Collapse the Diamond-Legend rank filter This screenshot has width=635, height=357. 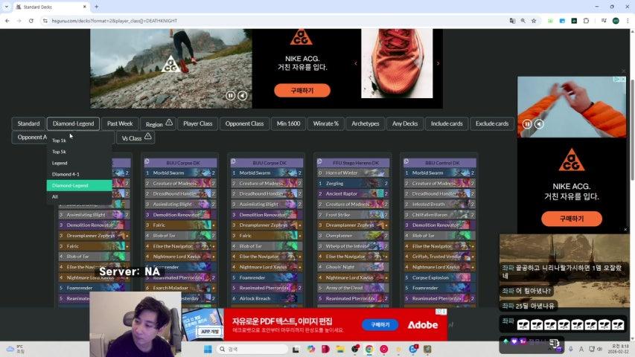pyautogui.click(x=73, y=123)
